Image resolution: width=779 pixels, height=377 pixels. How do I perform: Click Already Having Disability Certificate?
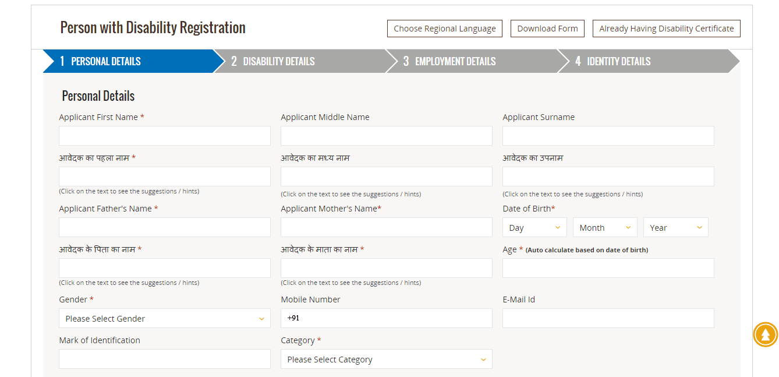[x=666, y=28]
